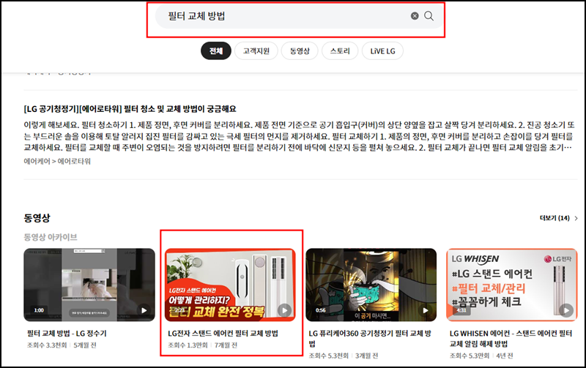The width and height of the screenshot is (586, 368).
Task: Click the 1:00 duration badge
Action: click(40, 310)
